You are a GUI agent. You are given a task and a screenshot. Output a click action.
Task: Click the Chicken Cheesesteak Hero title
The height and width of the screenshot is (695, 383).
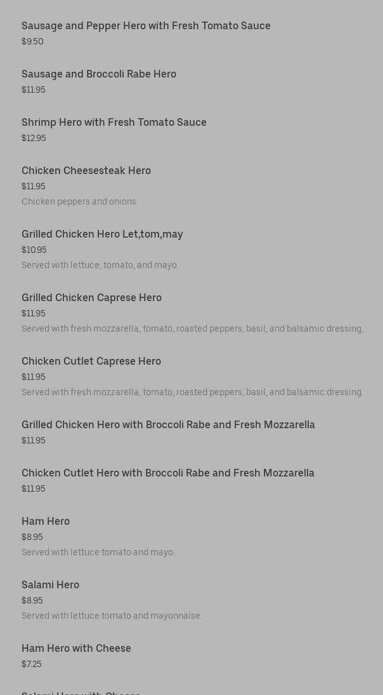(86, 171)
